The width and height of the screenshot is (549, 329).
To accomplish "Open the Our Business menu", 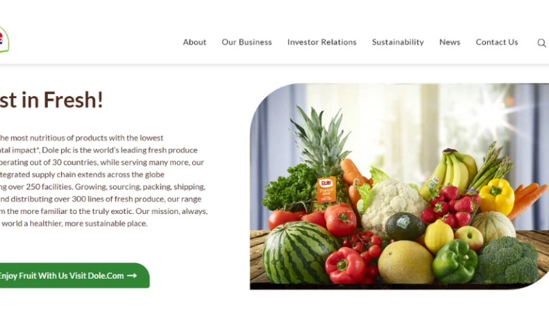I will pos(247,42).
